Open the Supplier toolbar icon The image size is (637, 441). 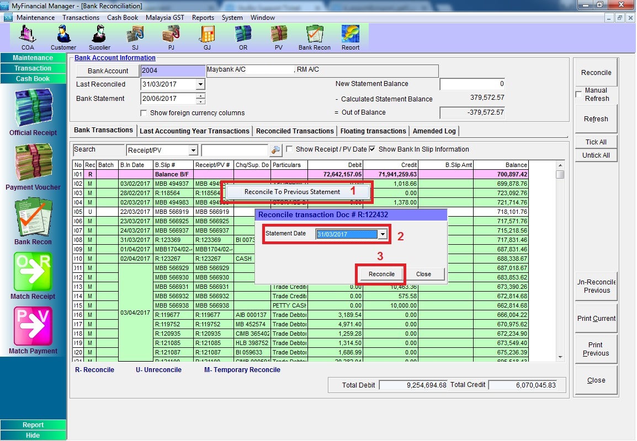99,37
